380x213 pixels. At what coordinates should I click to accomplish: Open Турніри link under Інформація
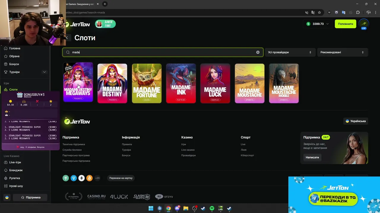pyautogui.click(x=126, y=150)
